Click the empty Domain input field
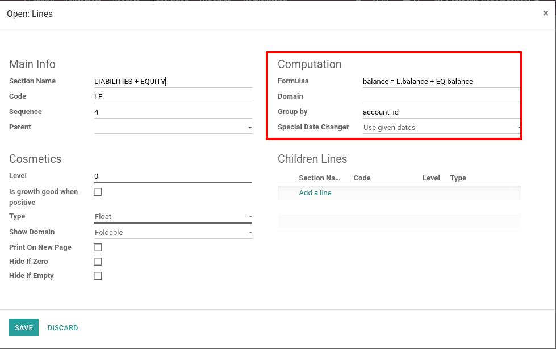This screenshot has width=556, height=349. pyautogui.click(x=441, y=96)
